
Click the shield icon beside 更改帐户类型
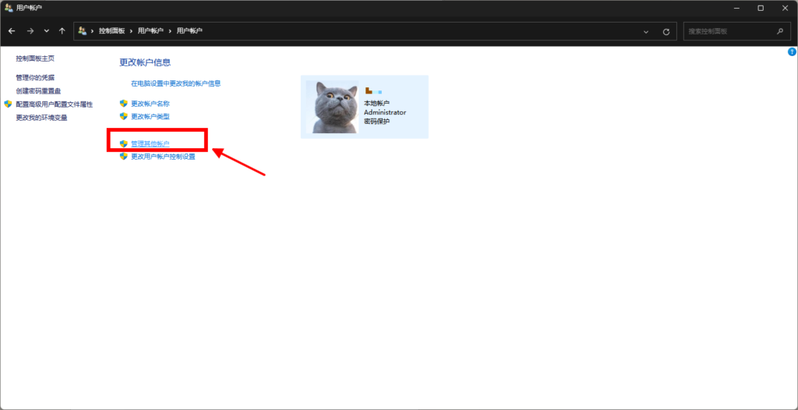123,116
